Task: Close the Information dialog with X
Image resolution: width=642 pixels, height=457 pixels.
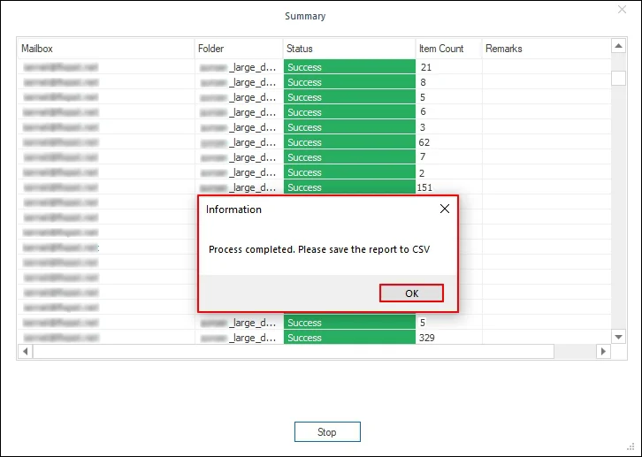Action: (444, 209)
